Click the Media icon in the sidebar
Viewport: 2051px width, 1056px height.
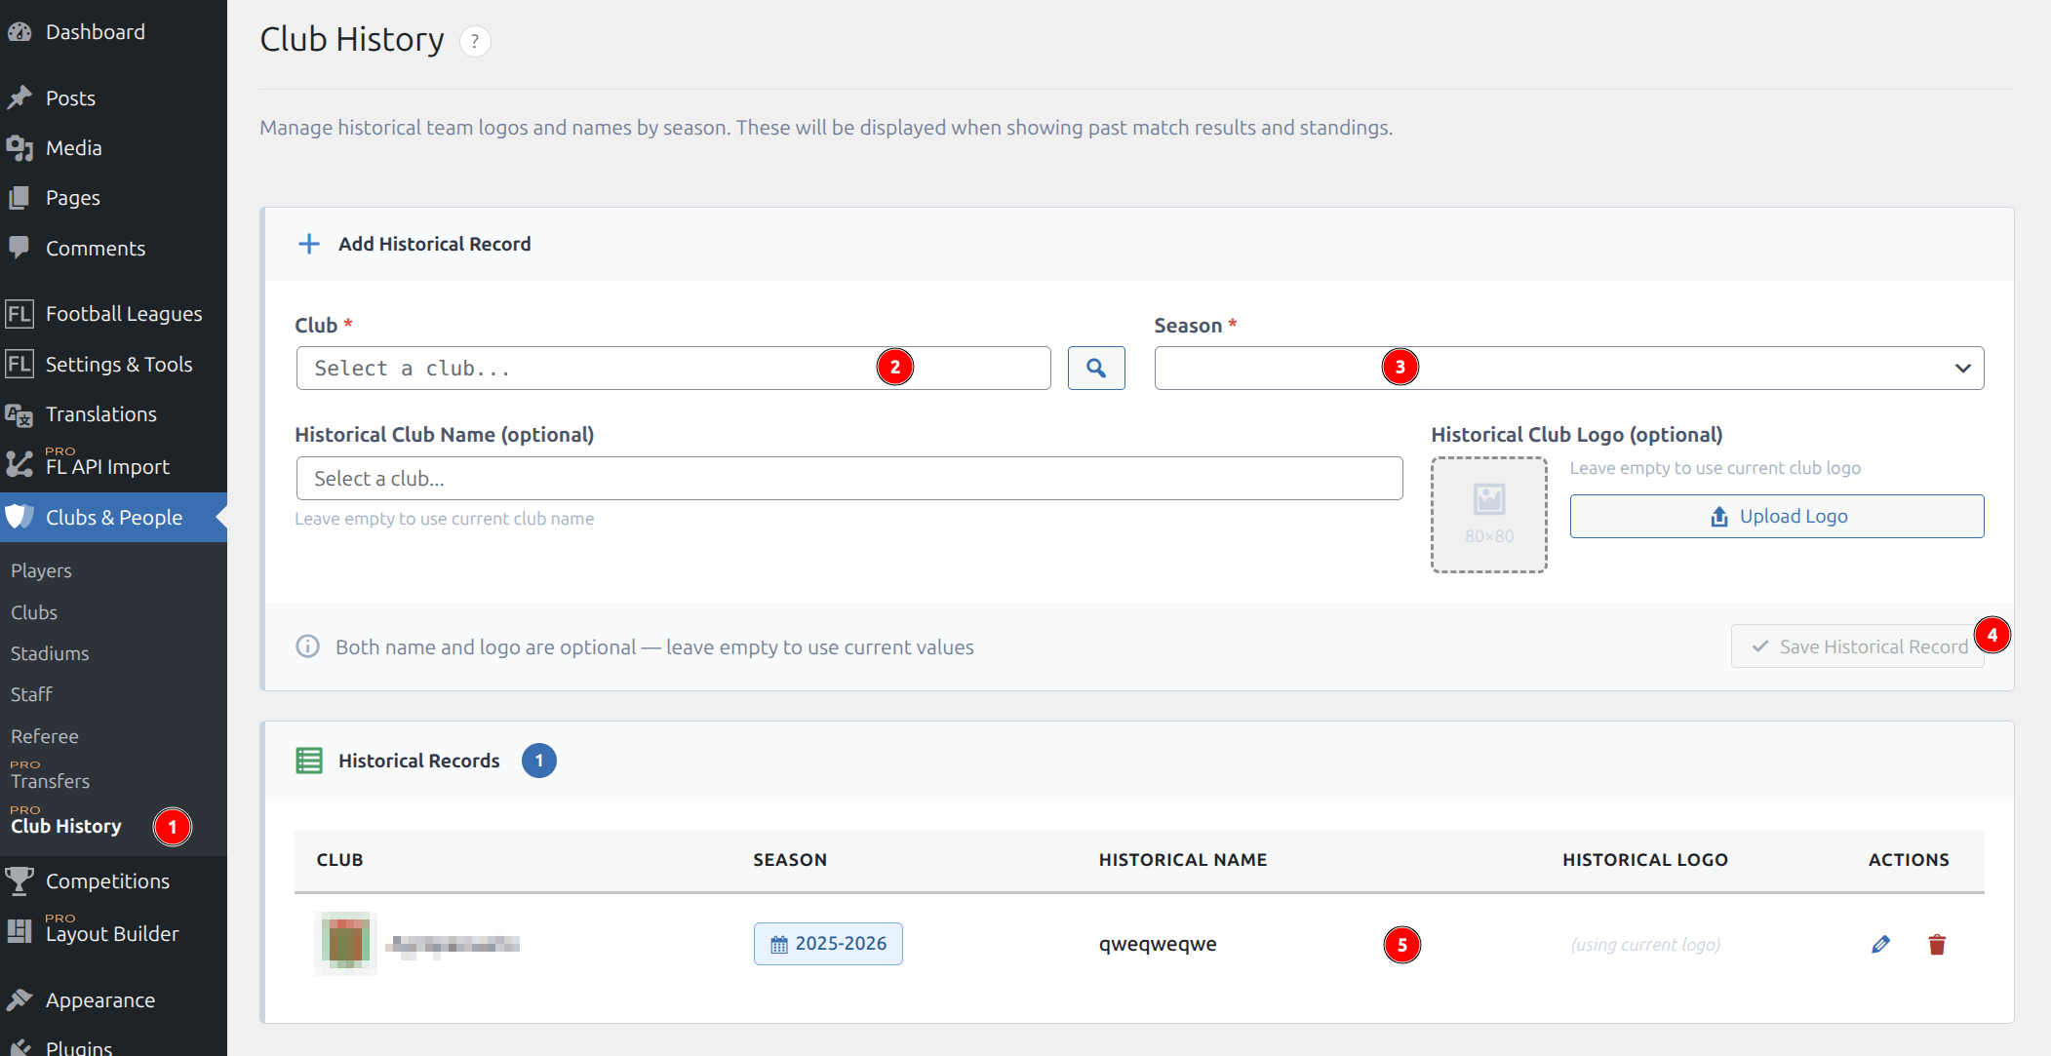(x=20, y=148)
